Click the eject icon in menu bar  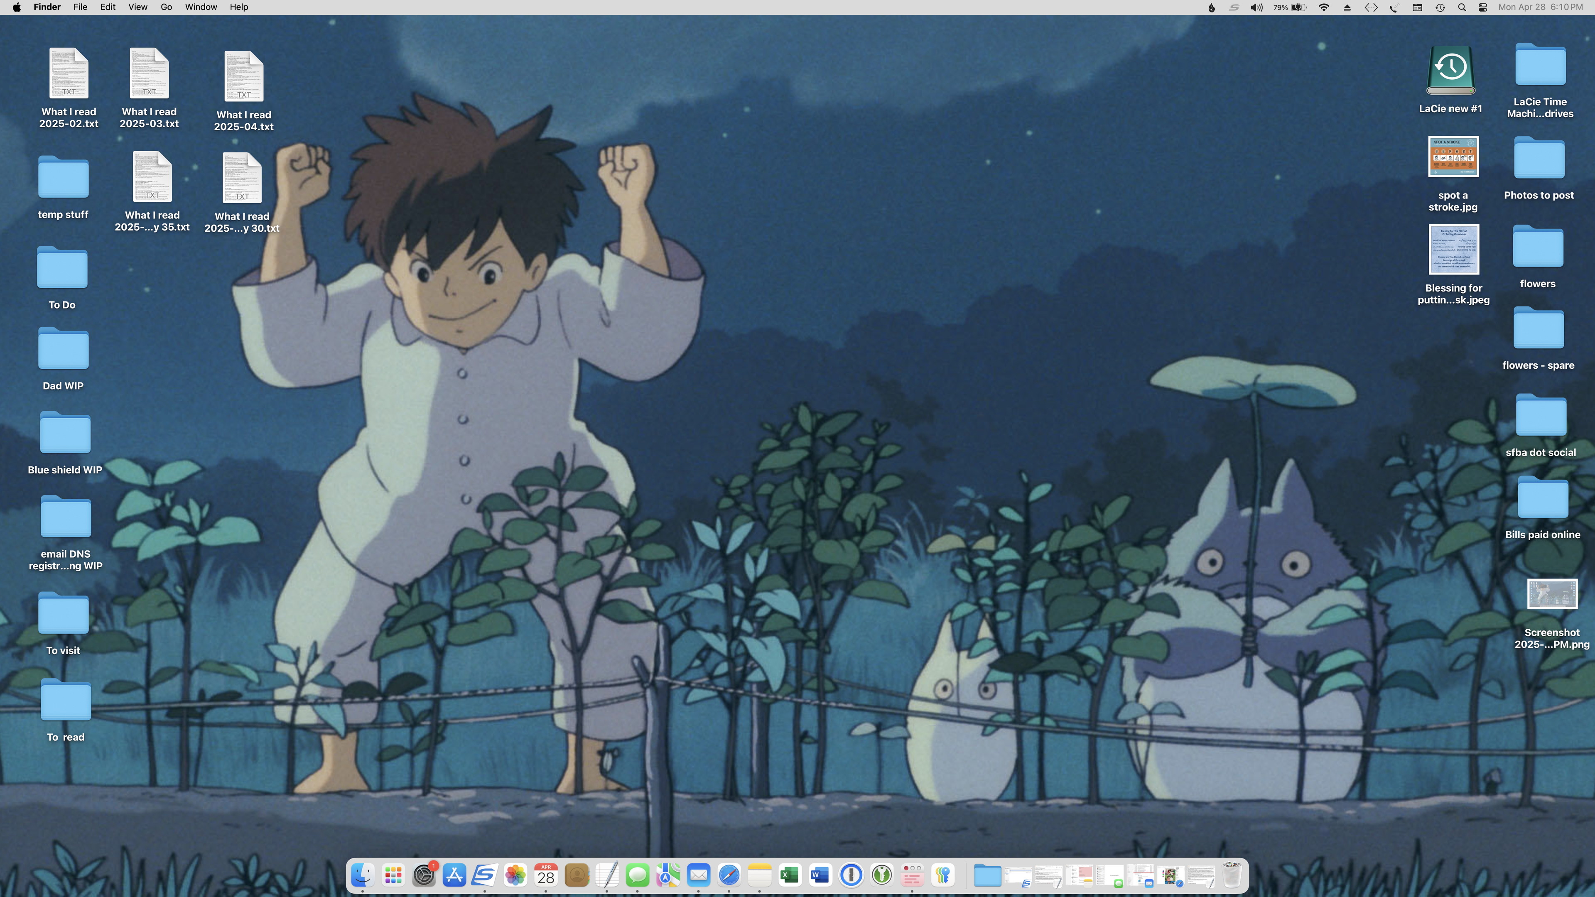coord(1347,7)
